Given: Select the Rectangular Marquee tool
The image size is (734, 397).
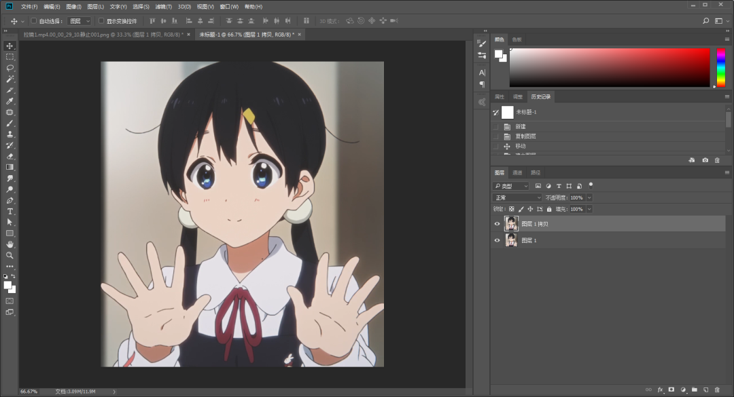Looking at the screenshot, I should coord(10,56).
